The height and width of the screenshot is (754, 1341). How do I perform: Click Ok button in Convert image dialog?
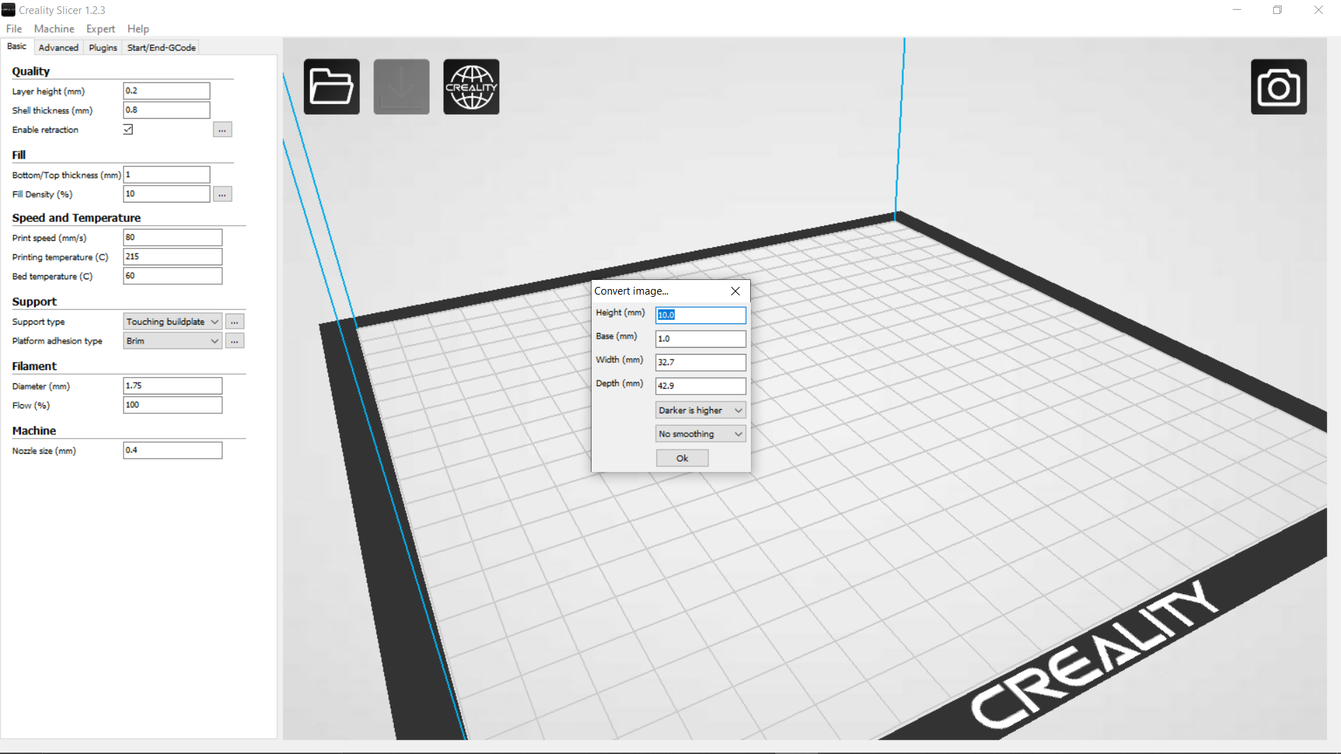tap(682, 457)
